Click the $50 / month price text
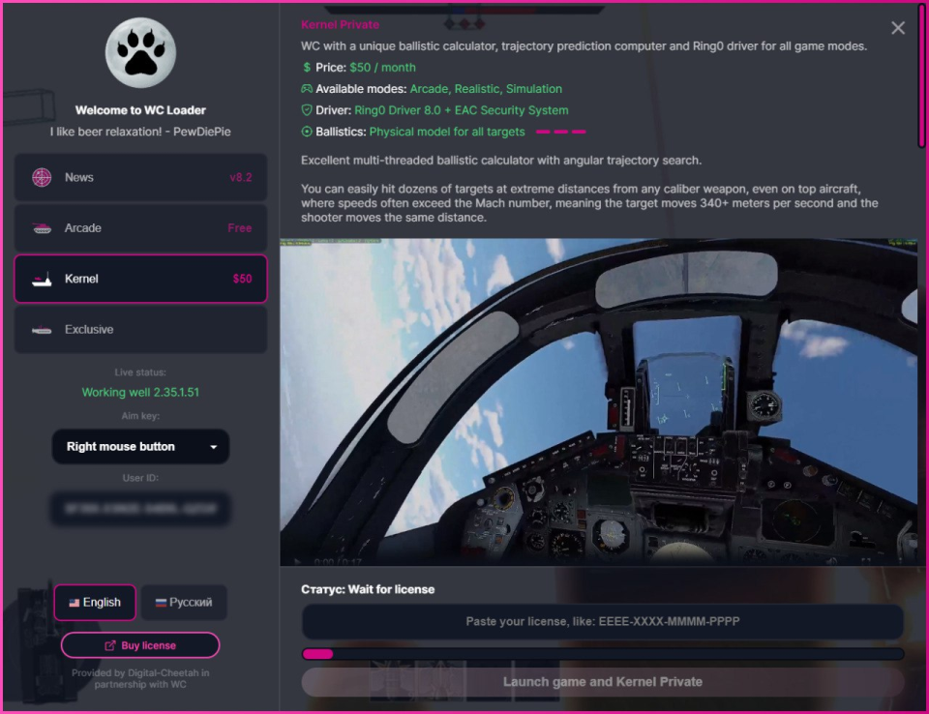This screenshot has height=714, width=929. pyautogui.click(x=383, y=68)
